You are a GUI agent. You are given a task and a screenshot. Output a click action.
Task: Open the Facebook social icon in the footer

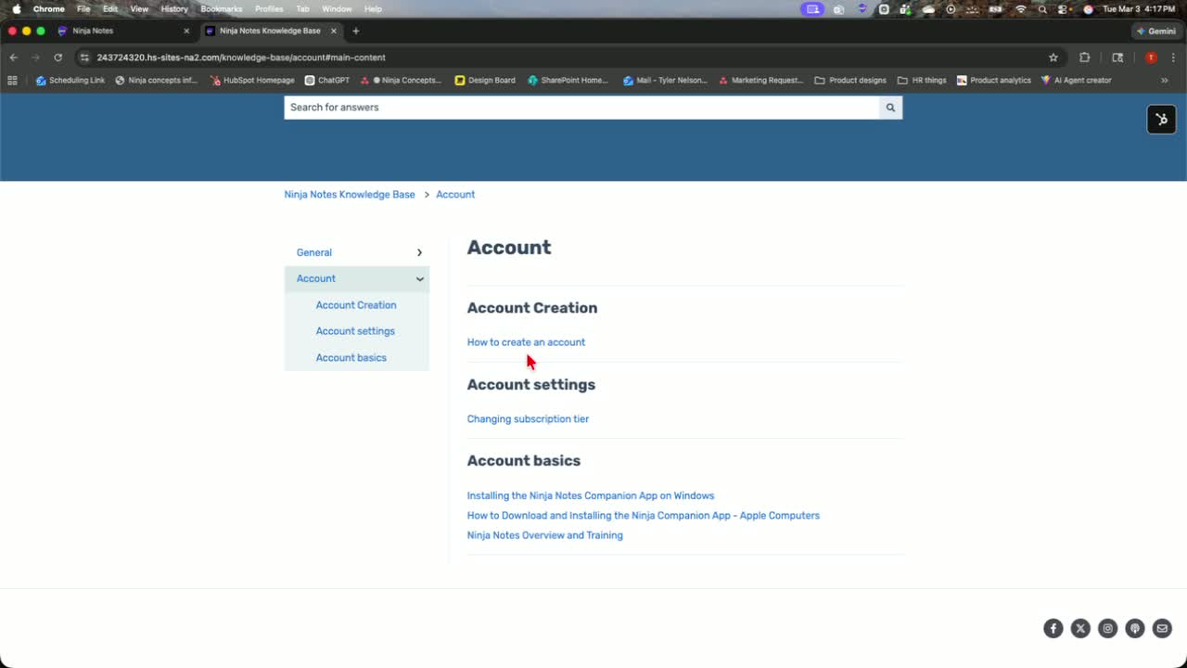pos(1053,629)
